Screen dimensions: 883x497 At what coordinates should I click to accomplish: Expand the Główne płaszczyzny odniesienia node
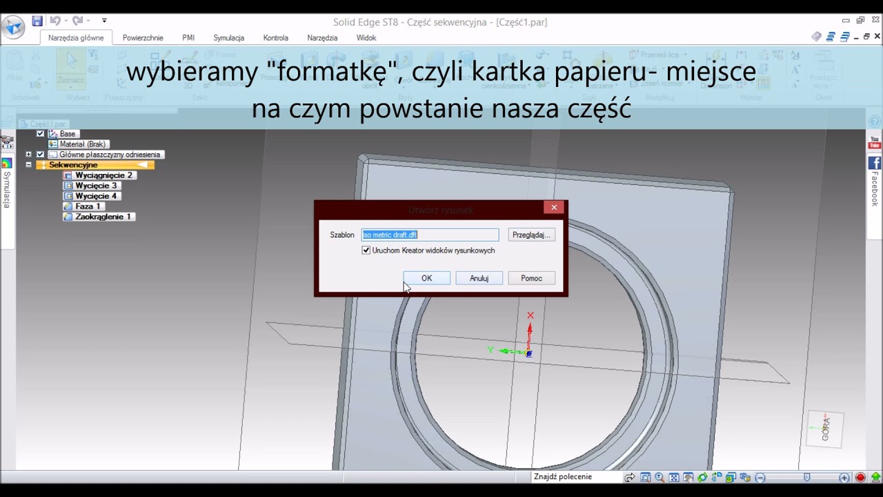click(28, 155)
